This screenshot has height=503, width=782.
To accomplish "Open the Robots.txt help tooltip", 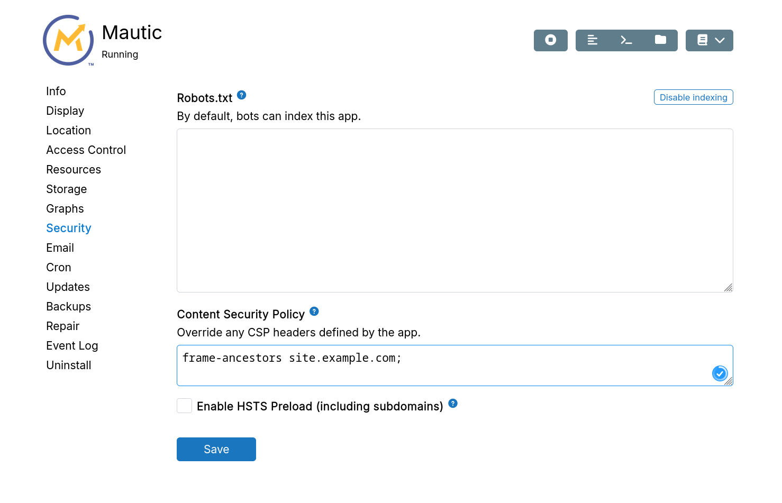I will point(241,95).
